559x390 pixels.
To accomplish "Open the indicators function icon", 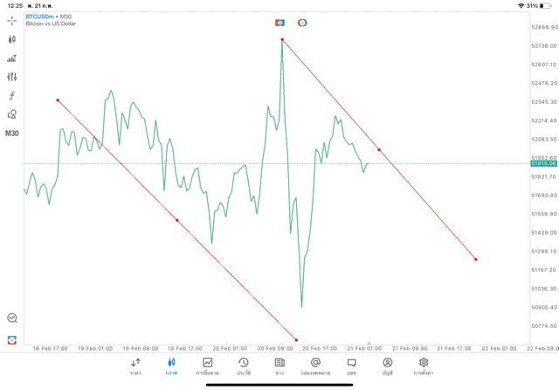I will click(12, 95).
